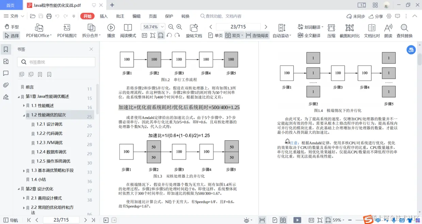The height and width of the screenshot is (224, 422).
Task: Start slideshow with 播放 button
Action: pos(111,31)
